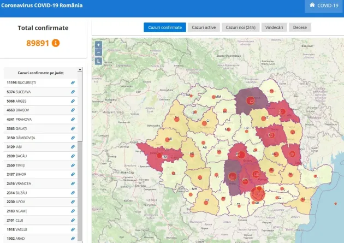Go to COVID-19 home link
344x243 pixels.
(324, 5)
